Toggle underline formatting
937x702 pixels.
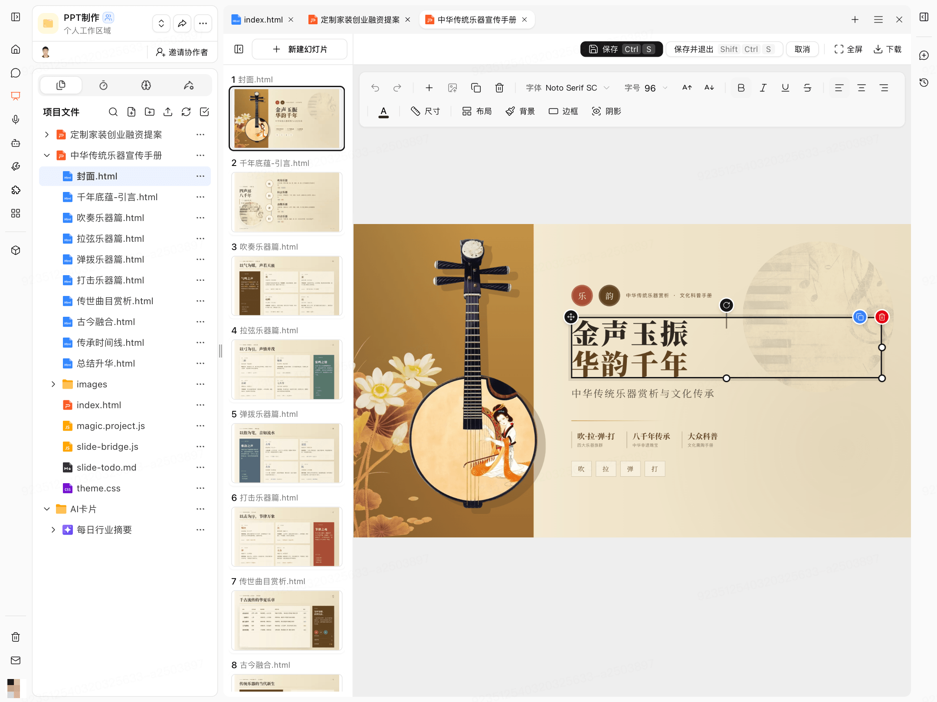point(785,88)
